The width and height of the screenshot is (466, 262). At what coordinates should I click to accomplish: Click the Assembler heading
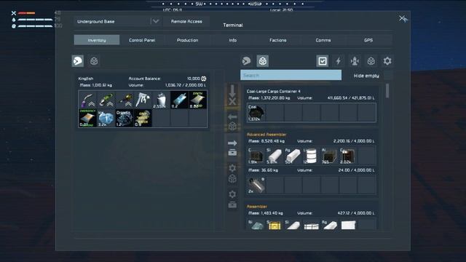[257, 207]
